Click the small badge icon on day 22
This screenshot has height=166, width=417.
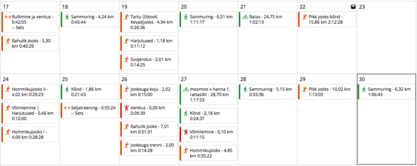pos(353,7)
